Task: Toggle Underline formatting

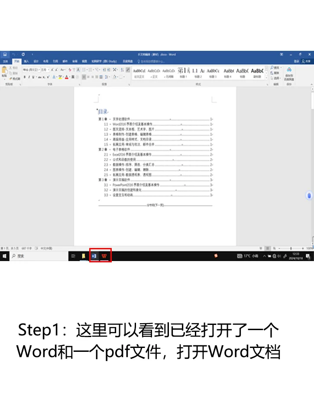Action: coord(33,77)
